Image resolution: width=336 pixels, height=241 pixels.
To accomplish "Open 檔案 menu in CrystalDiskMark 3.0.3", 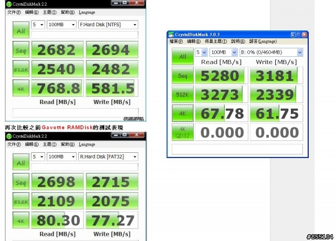I will point(176,41).
